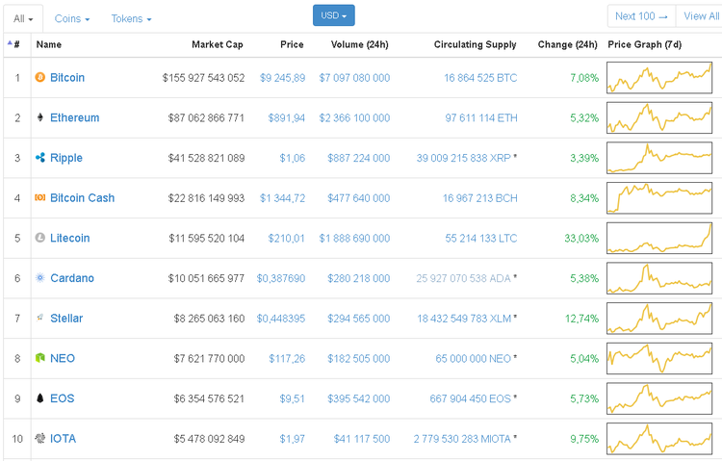Open the Bitcoin Cash link
Screen dimensions: 722x461
tap(83, 198)
